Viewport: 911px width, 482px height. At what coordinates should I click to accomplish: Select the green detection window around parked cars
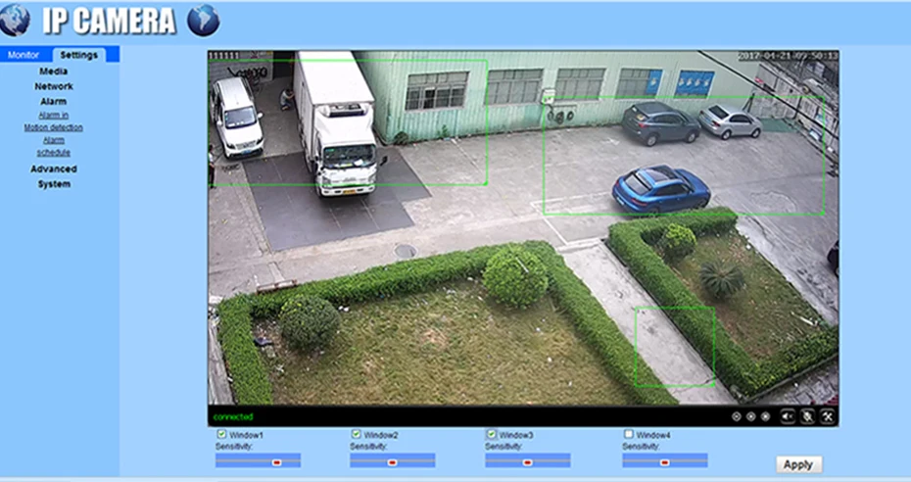[684, 155]
